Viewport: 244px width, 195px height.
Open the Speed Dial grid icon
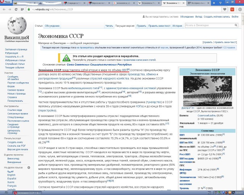(x=22, y=10)
